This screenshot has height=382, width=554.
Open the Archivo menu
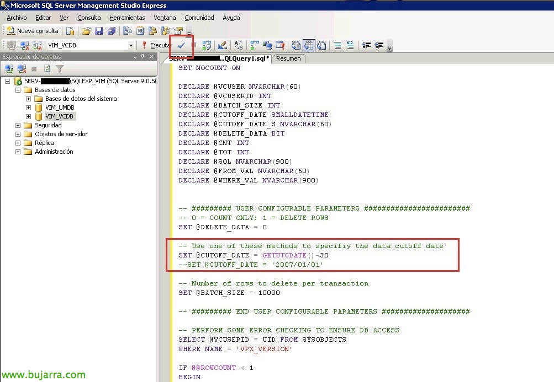(17, 18)
